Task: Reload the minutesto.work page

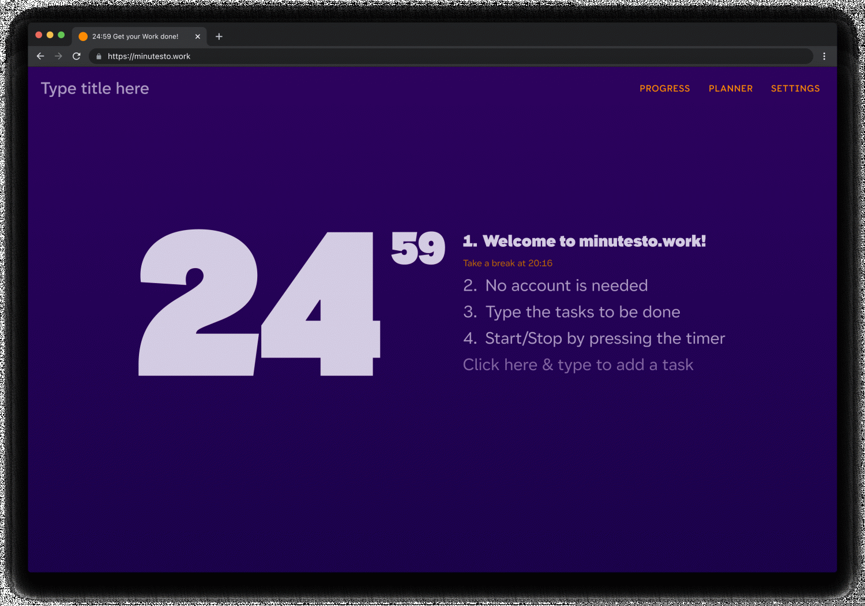Action: pyautogui.click(x=76, y=57)
